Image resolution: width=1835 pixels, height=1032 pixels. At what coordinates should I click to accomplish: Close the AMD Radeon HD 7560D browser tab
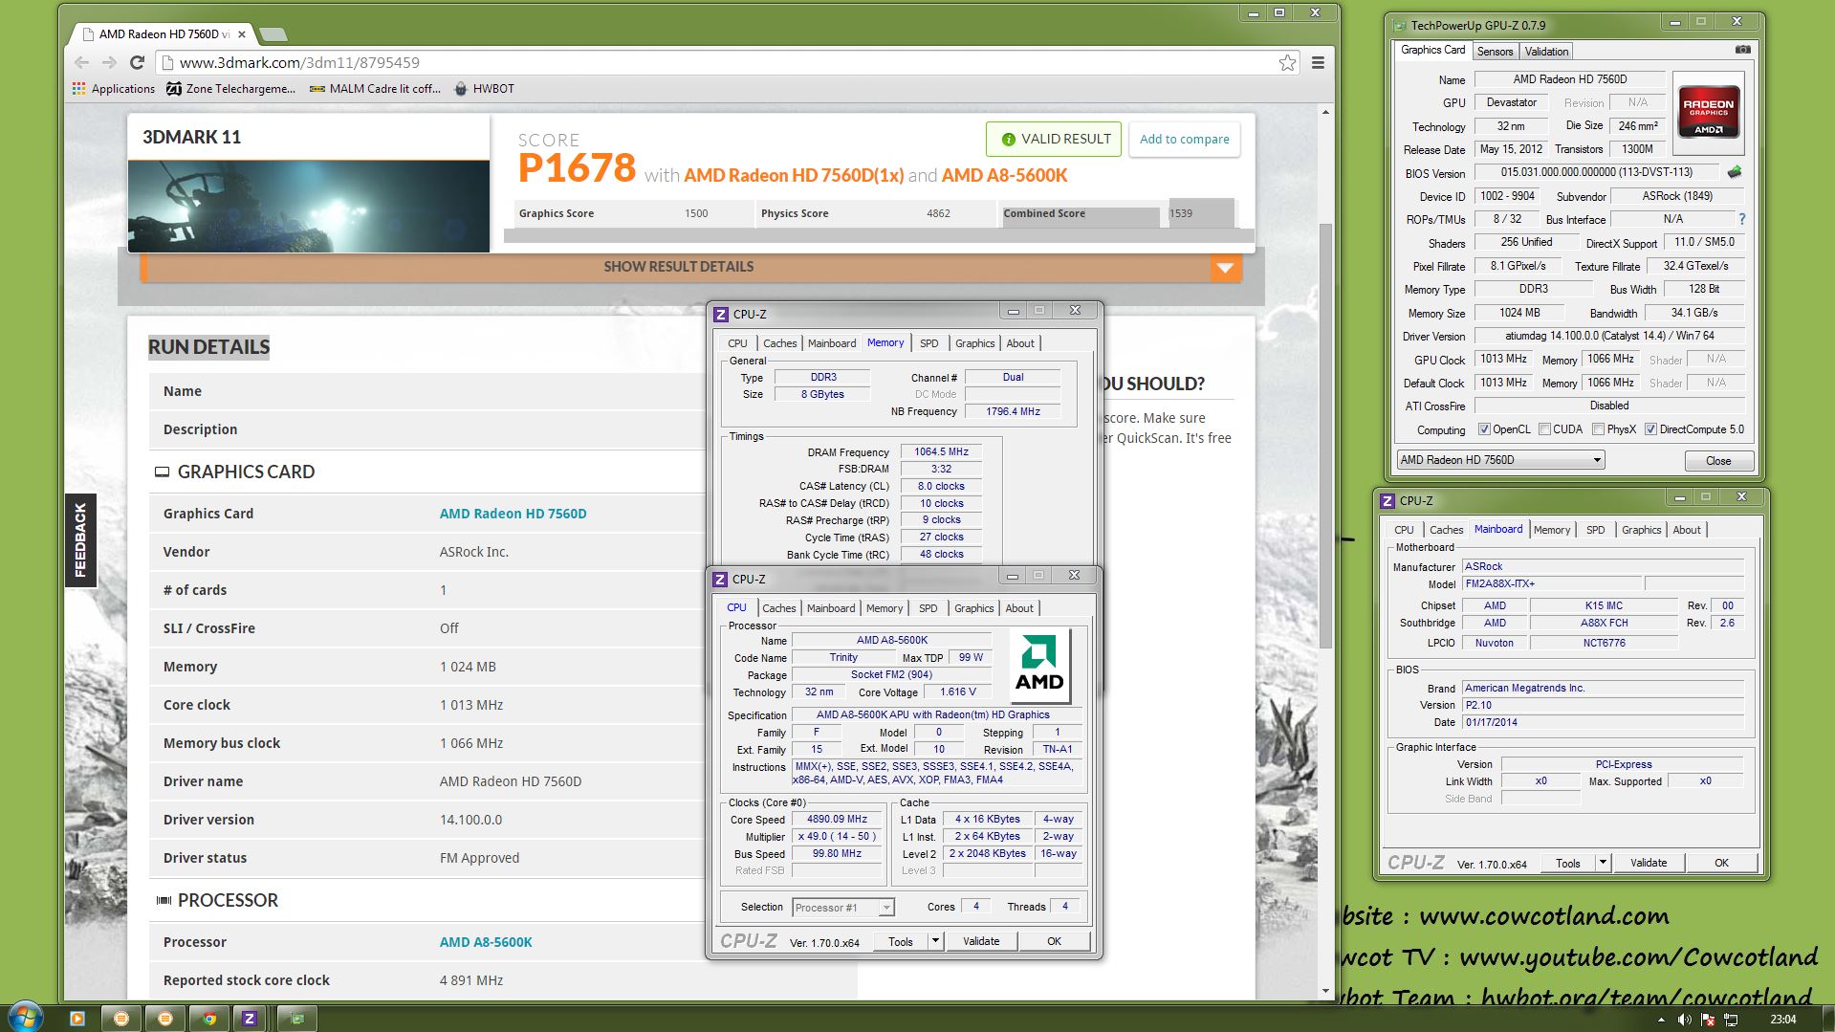pyautogui.click(x=242, y=33)
